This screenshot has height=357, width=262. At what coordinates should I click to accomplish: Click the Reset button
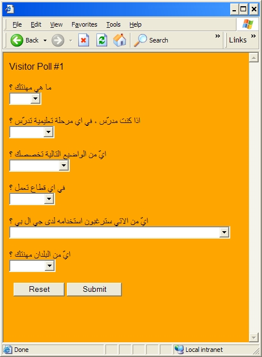[39, 290]
